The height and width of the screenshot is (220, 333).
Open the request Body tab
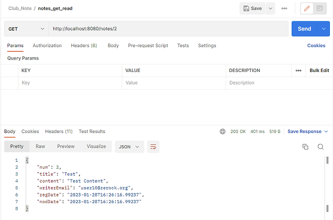[x=113, y=45]
